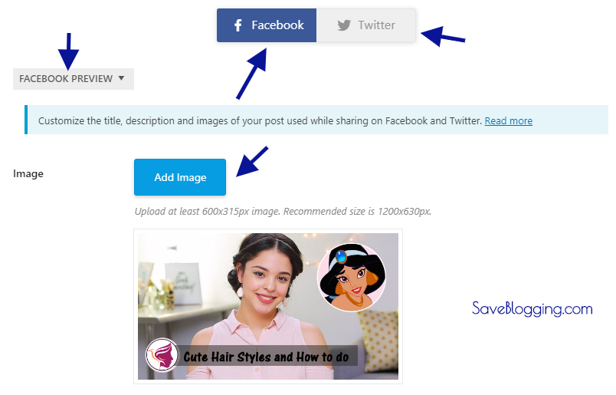The height and width of the screenshot is (395, 616).
Task: Collapse the Facebook Preview section
Action: click(x=74, y=79)
